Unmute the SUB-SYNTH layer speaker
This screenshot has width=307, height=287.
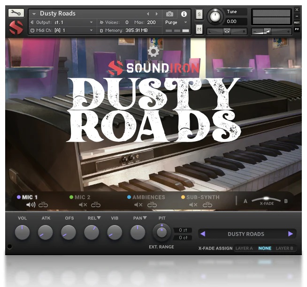coord(193,205)
